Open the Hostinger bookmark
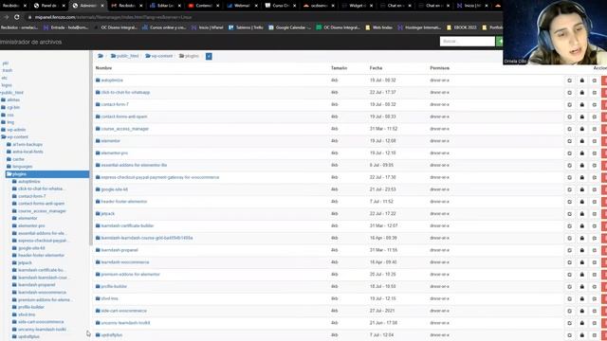607x341 pixels. click(419, 27)
